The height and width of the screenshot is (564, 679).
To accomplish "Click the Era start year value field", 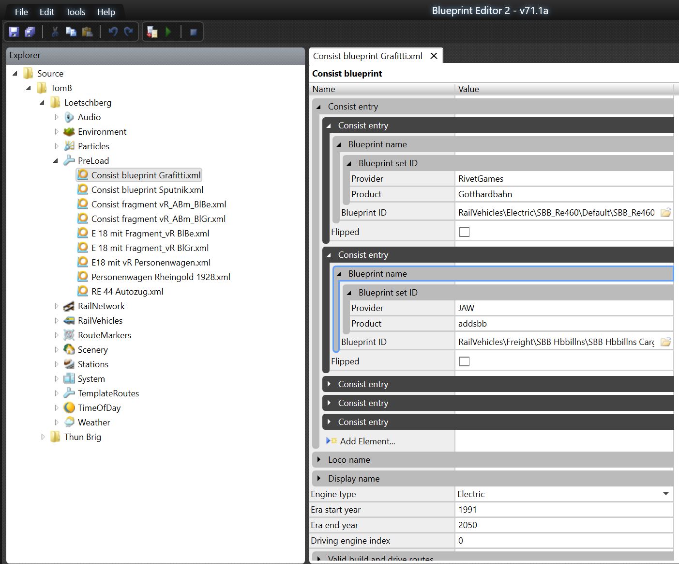I will (x=564, y=510).
